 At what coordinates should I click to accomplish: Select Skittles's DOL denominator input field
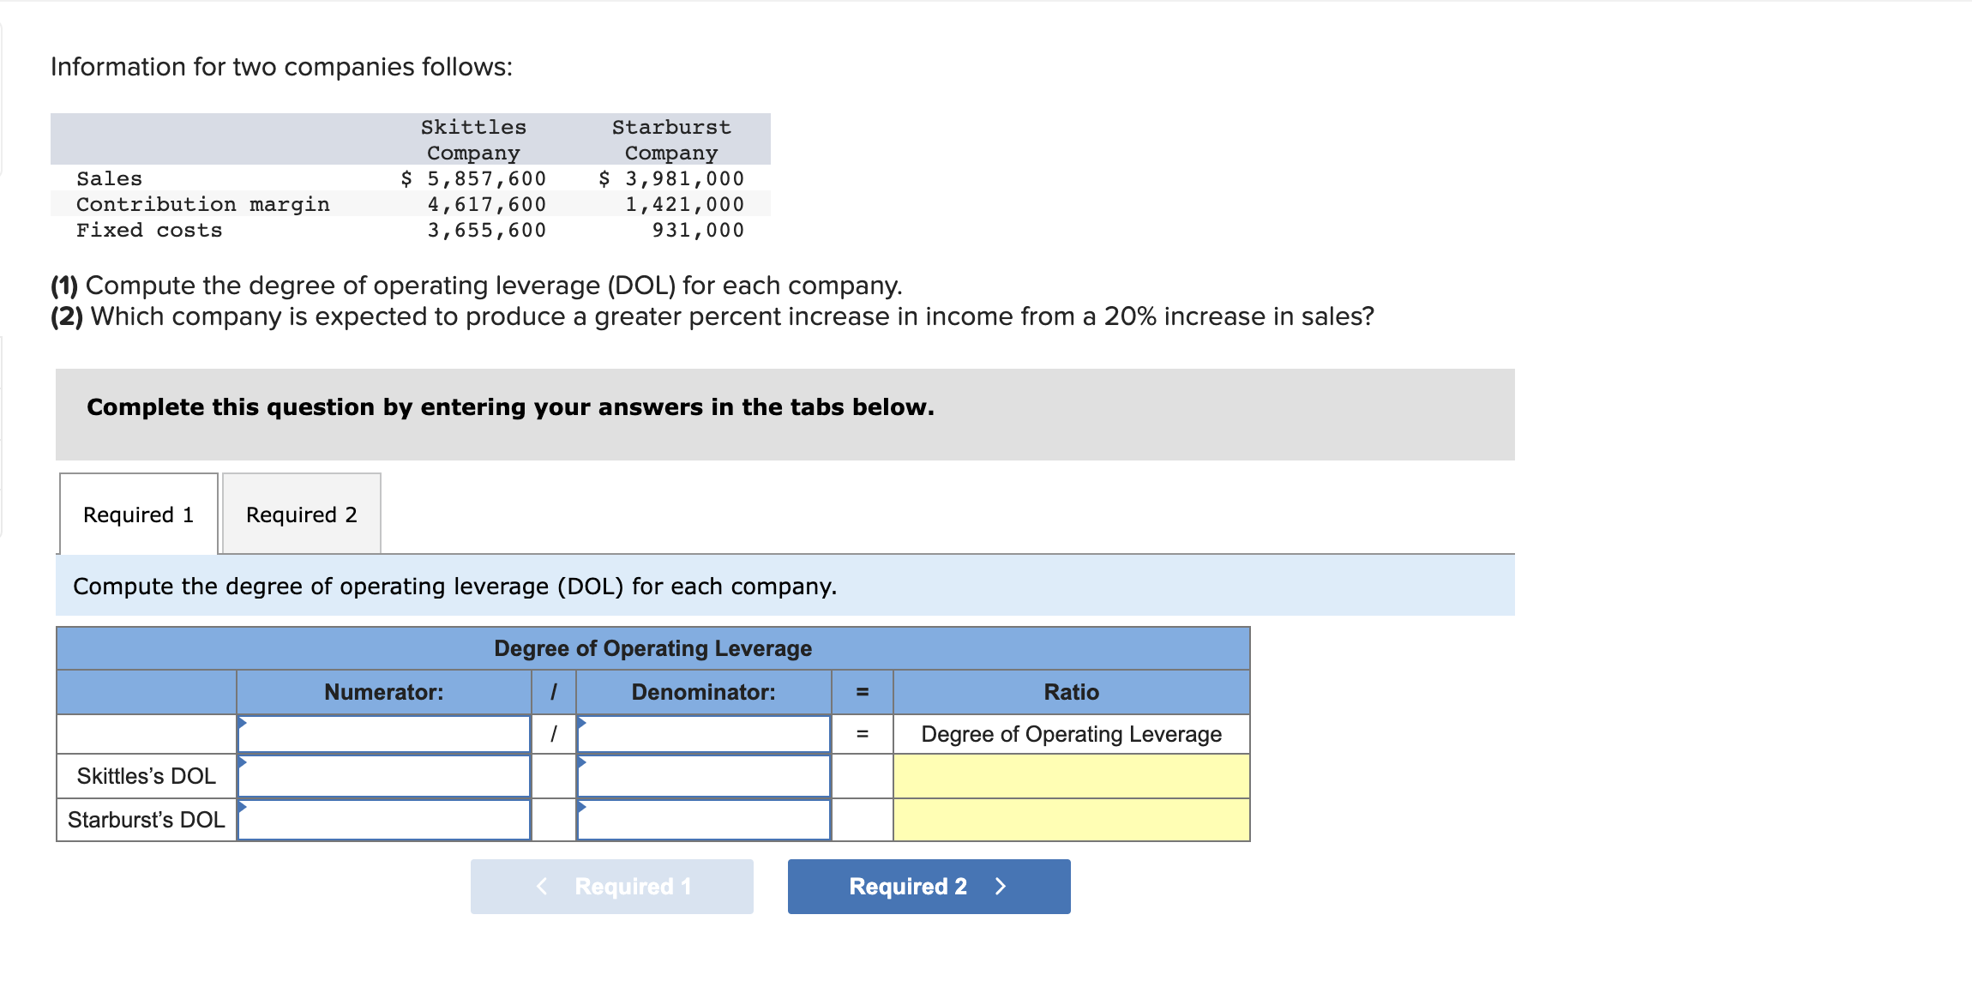click(x=703, y=776)
